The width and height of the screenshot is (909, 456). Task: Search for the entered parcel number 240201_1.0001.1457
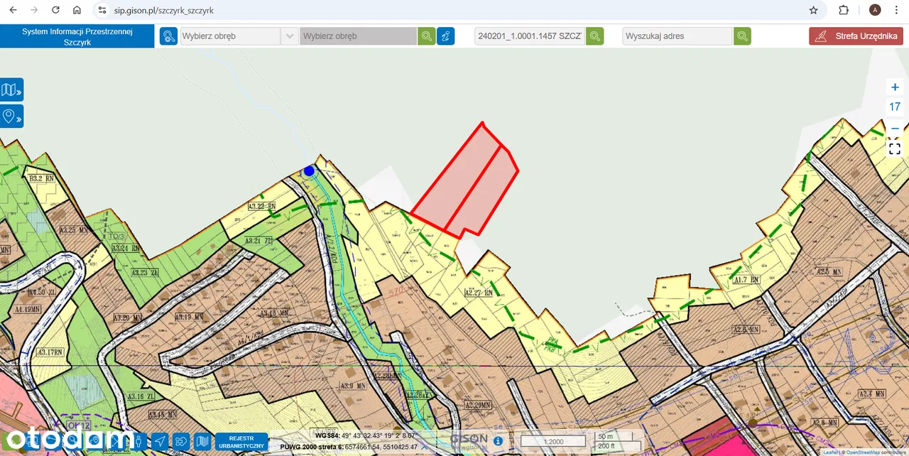tap(595, 36)
